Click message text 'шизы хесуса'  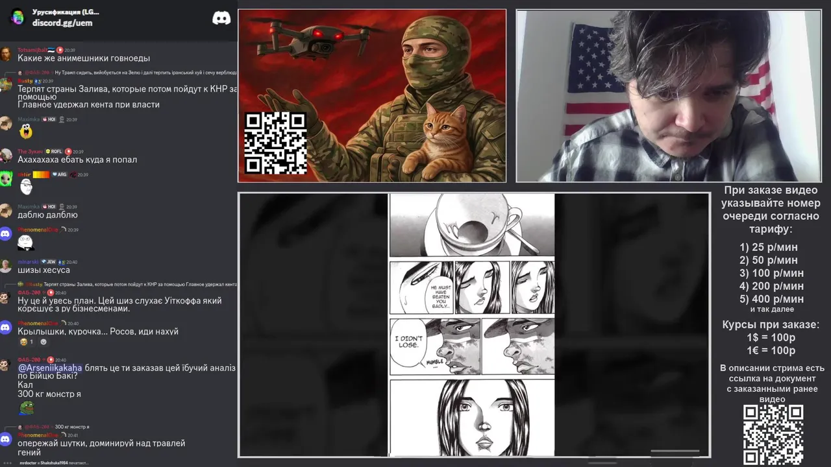tap(43, 270)
